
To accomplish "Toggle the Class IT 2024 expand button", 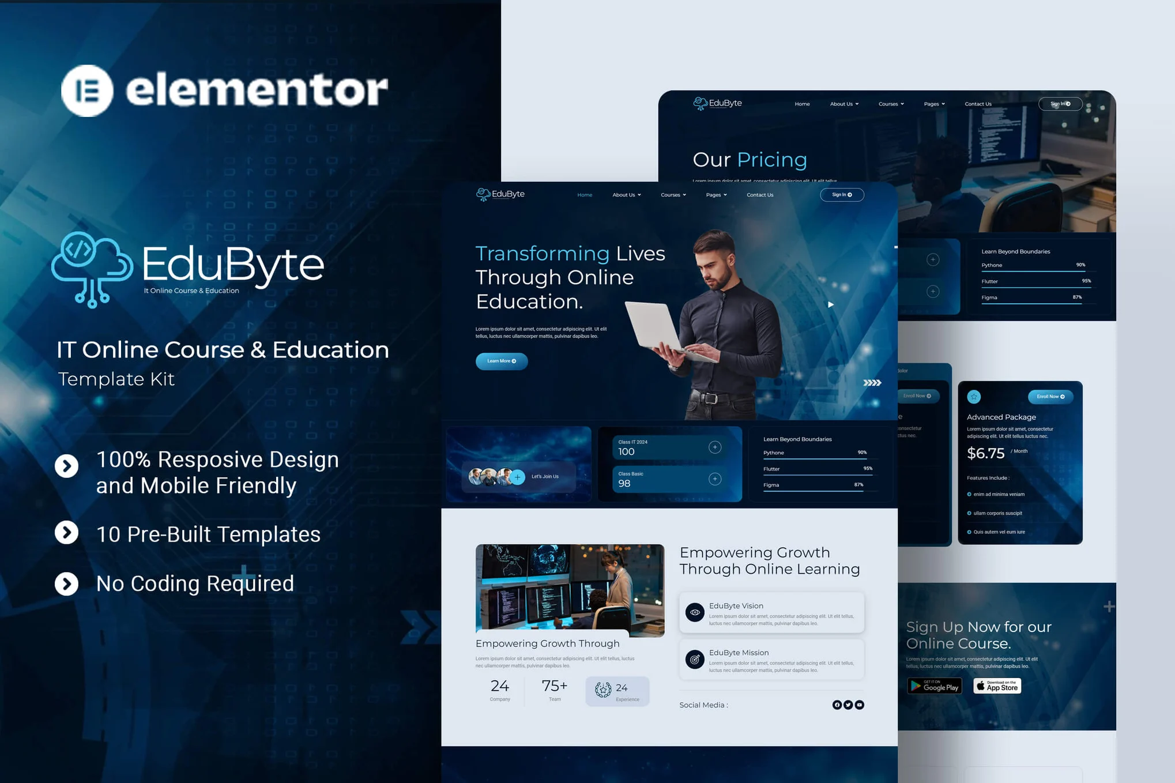I will point(717,446).
